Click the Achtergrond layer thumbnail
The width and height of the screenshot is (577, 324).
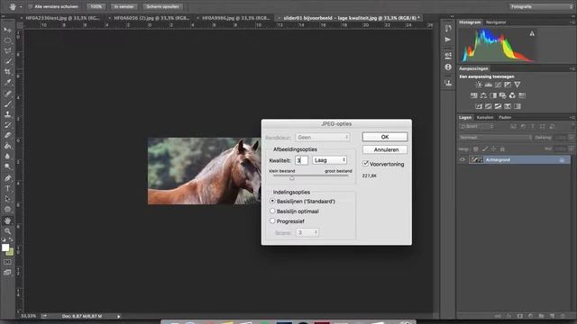pyautogui.click(x=476, y=160)
